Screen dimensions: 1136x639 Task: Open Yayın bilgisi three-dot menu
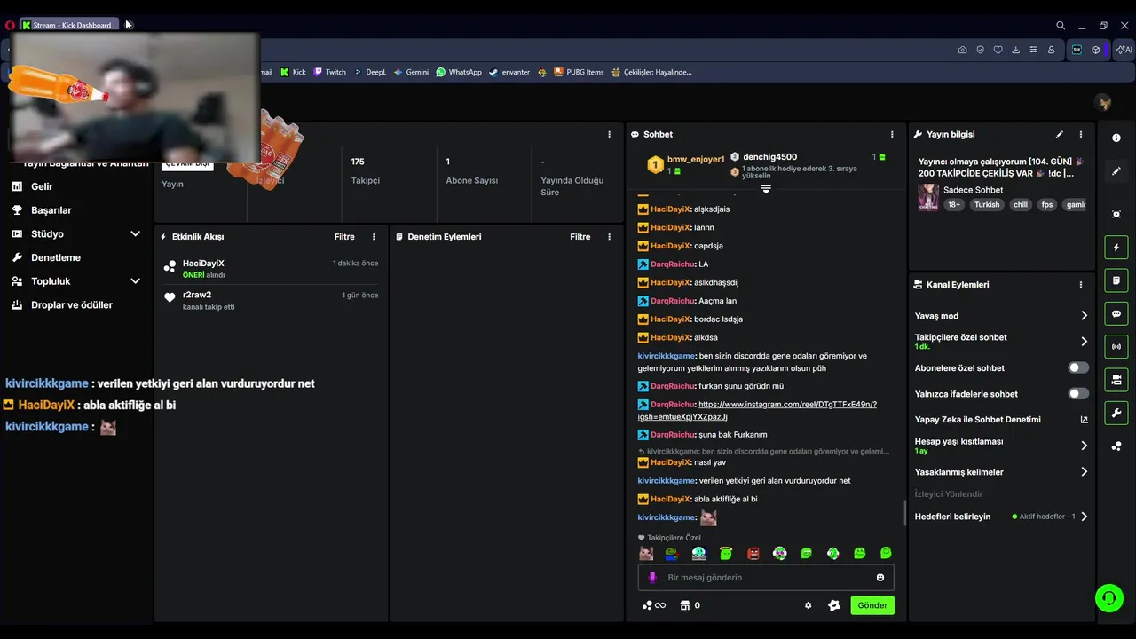(1080, 134)
